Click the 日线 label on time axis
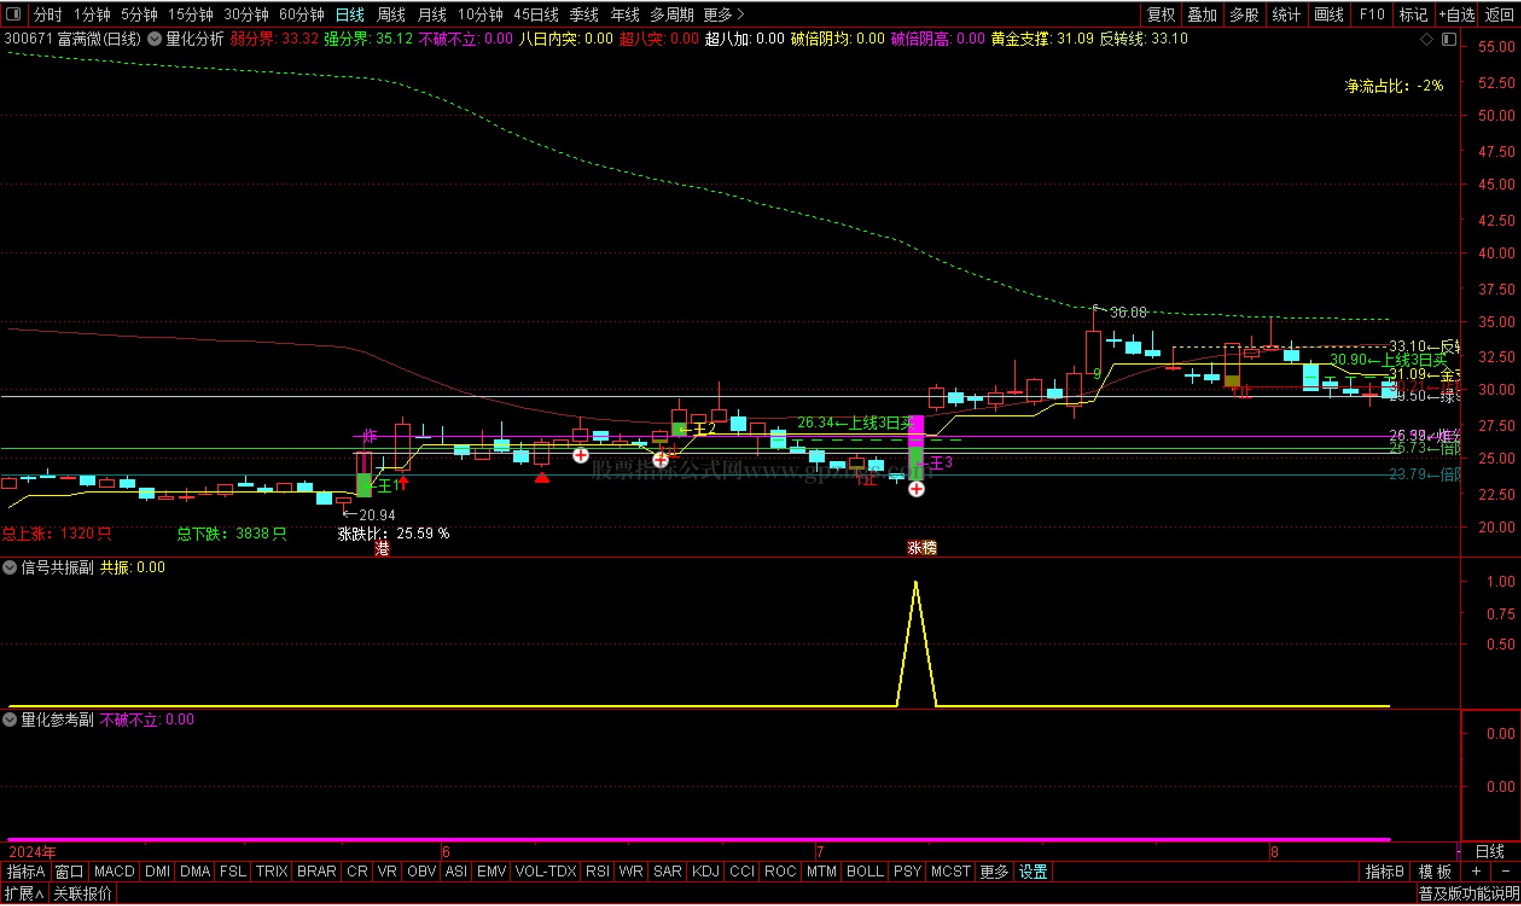1521x906 pixels. (1490, 852)
